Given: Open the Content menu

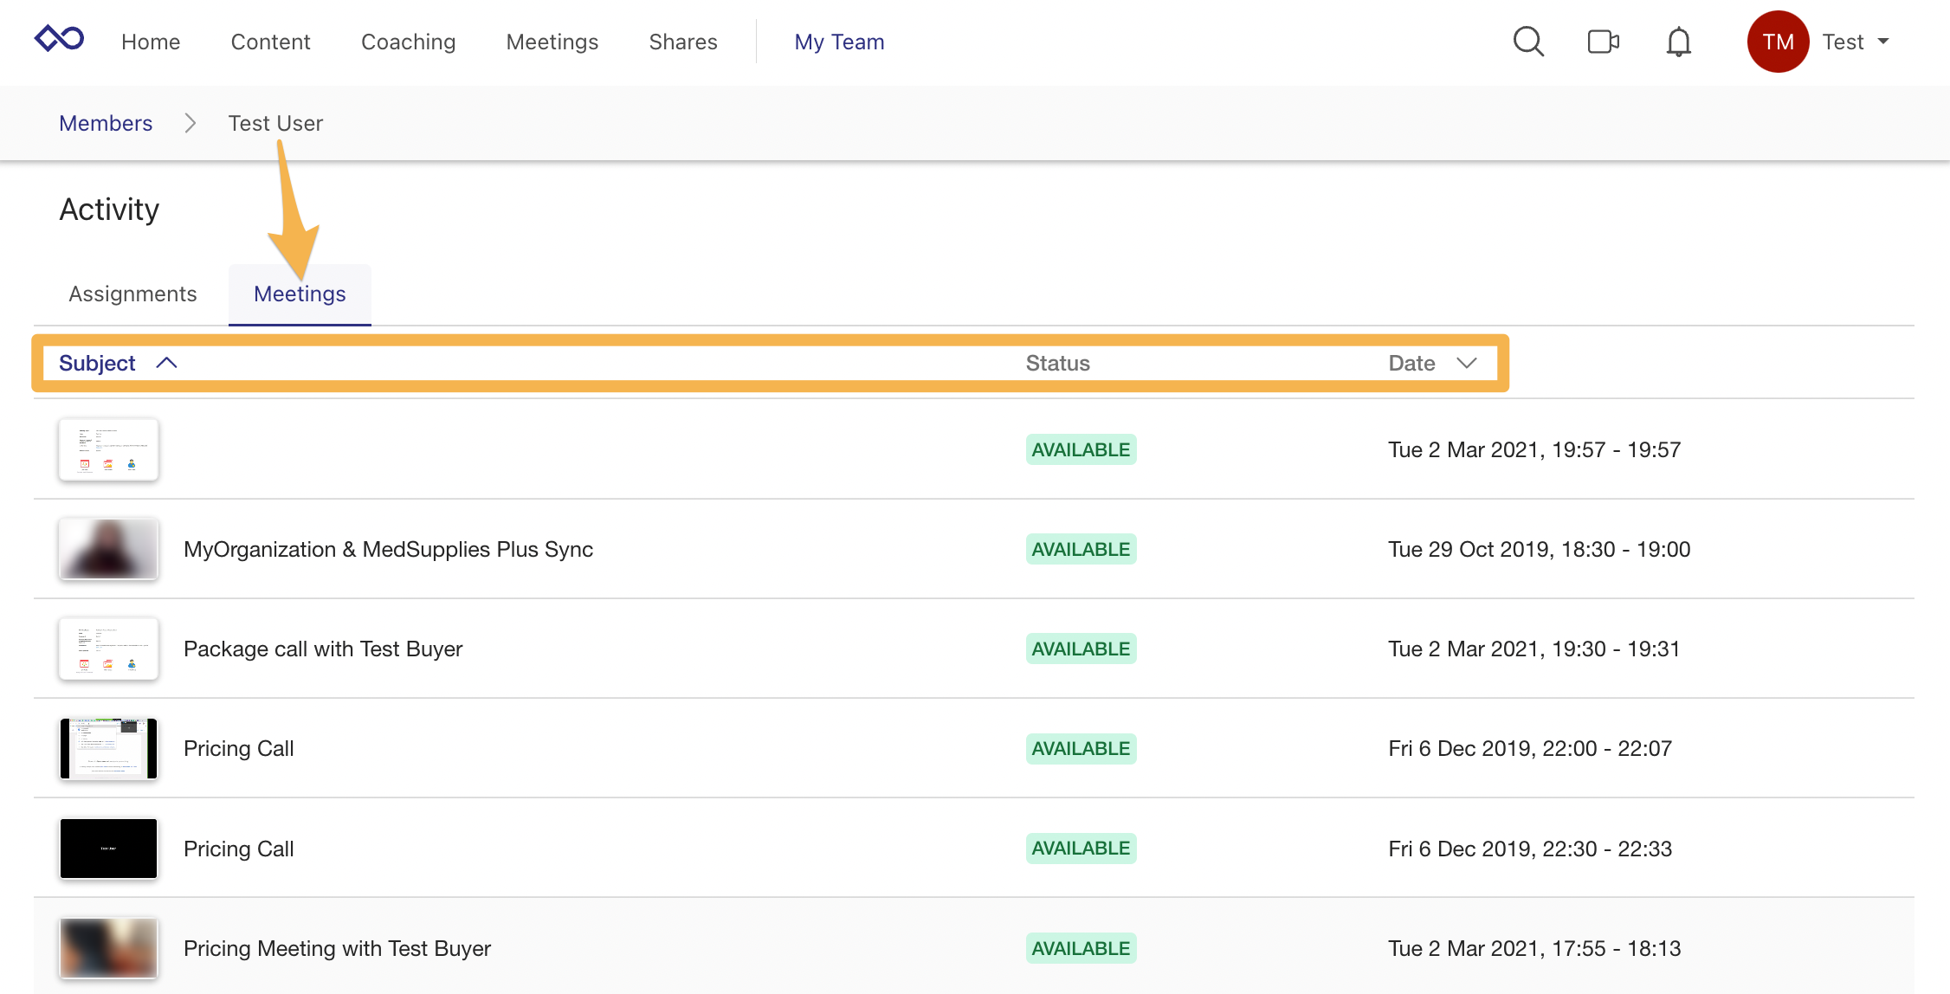Looking at the screenshot, I should (x=270, y=41).
